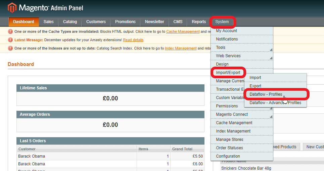Screen dimensions: 324x171
Task: Click Snickers Chocolate Bar 48g product
Action: point(246,168)
